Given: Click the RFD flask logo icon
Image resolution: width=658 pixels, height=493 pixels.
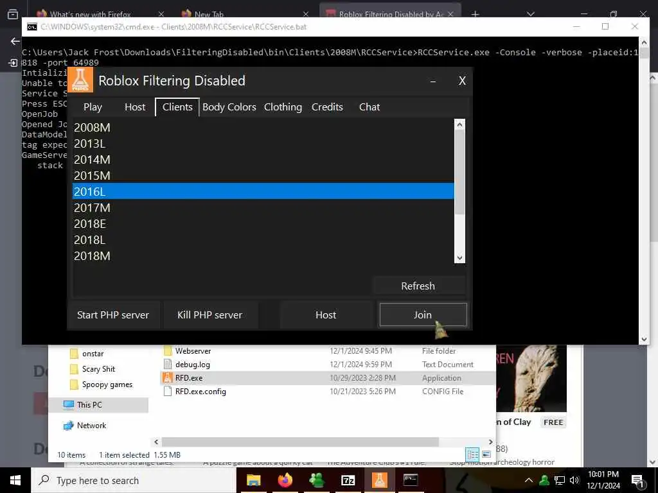Looking at the screenshot, I should [x=80, y=80].
